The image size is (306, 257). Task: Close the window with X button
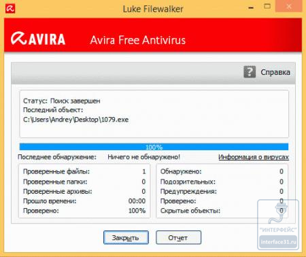(289, 7)
